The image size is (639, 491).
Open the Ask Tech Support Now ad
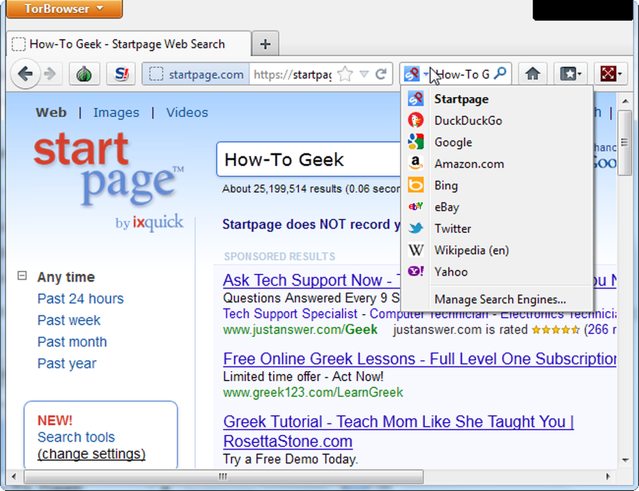pos(312,280)
